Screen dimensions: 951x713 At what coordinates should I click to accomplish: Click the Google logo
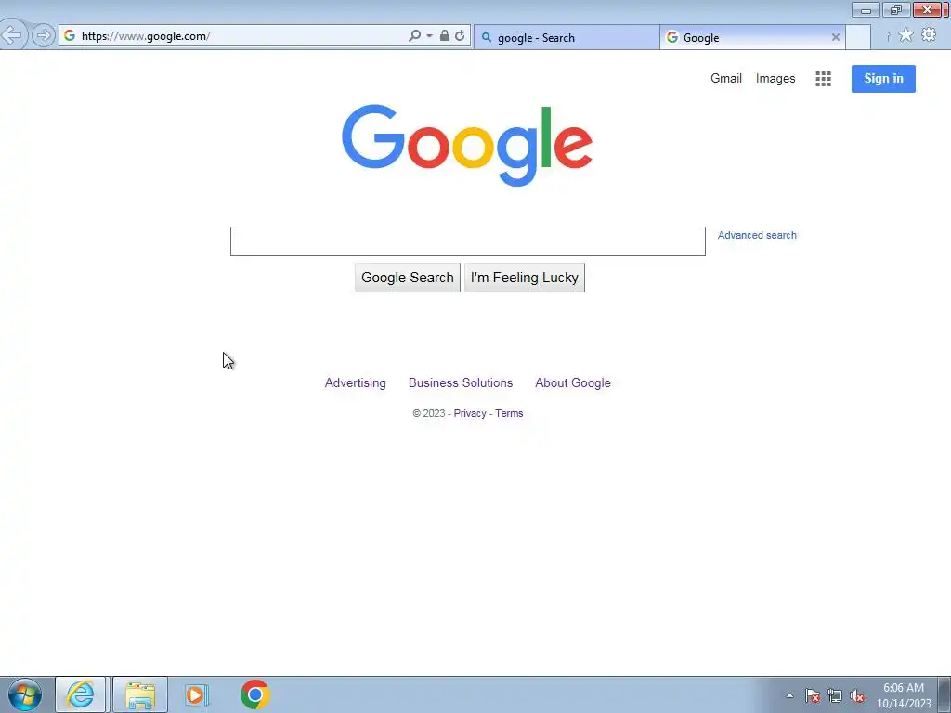point(467,146)
